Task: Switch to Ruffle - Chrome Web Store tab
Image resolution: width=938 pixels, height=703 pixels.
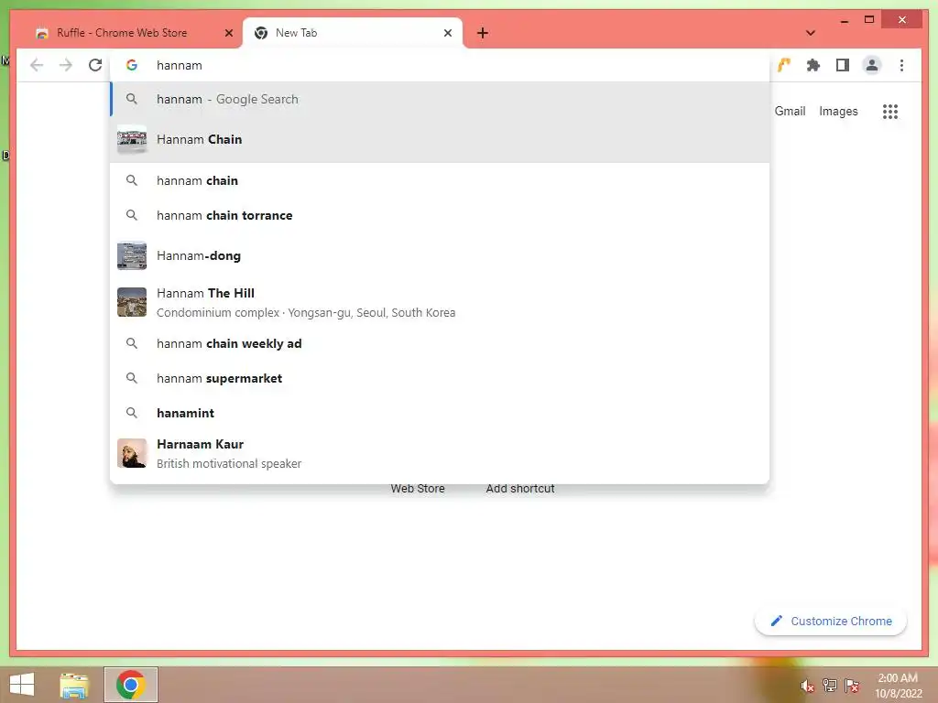Action: (x=122, y=33)
